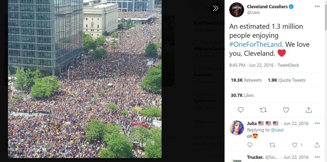Open the tweet timestamp 8:45 PM Jun 22, 2016
Viewport: 327px width, 162px height.
(251, 65)
